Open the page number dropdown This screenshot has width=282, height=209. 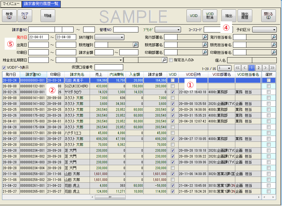224,68
